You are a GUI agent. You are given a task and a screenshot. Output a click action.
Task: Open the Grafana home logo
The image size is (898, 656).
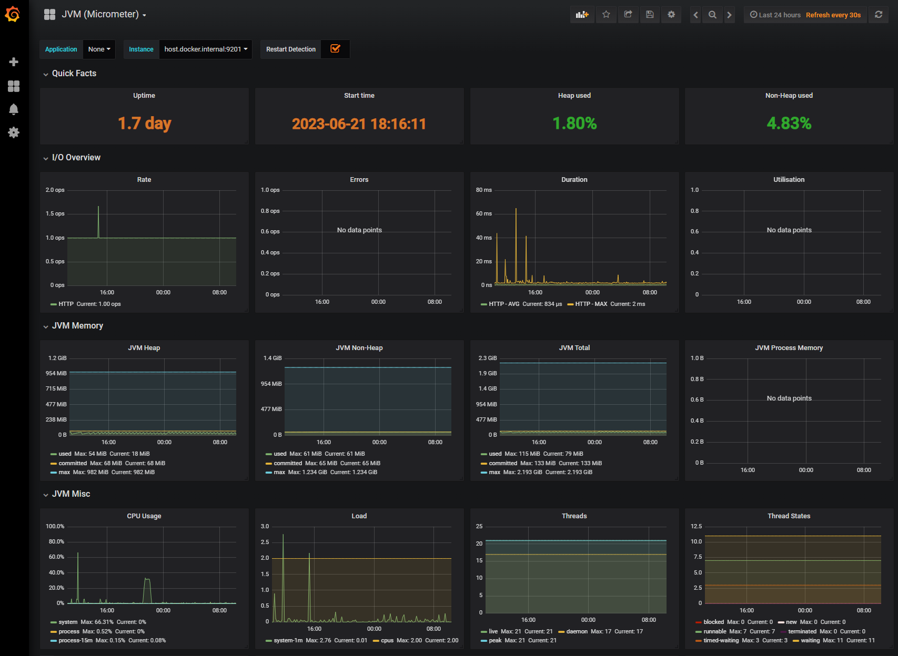(x=13, y=14)
